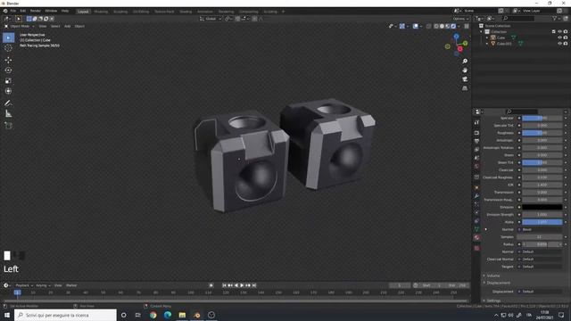Toggle the camera view icon

pos(465,79)
